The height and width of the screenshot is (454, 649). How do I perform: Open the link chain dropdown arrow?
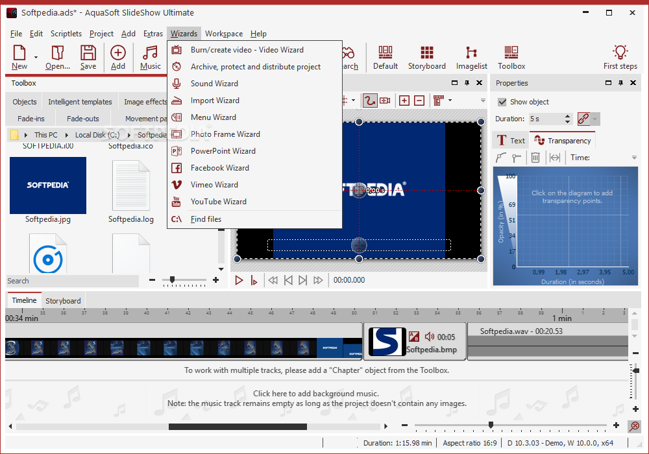tap(594, 119)
